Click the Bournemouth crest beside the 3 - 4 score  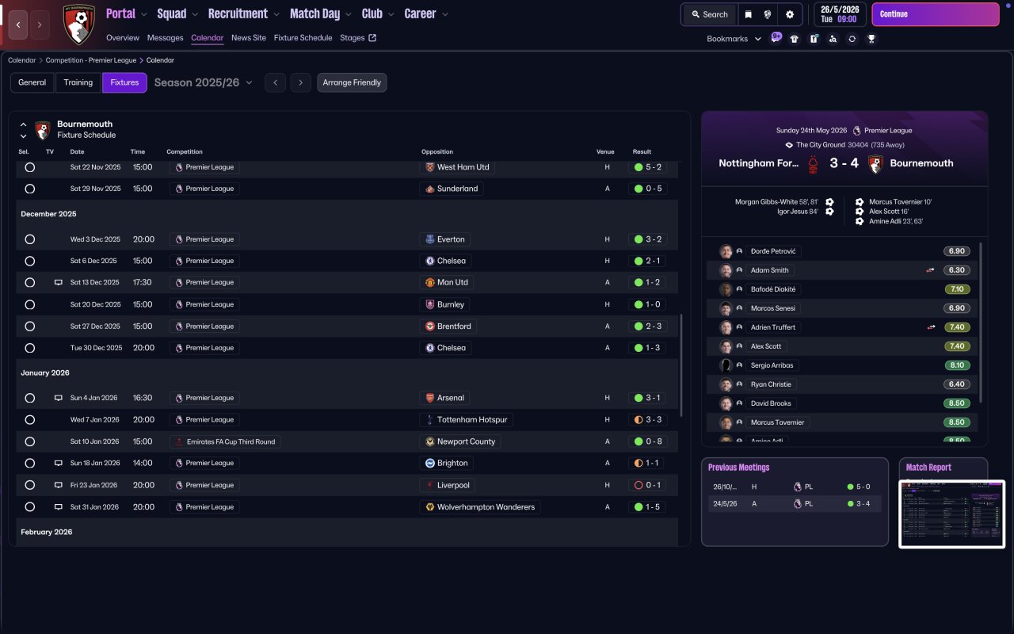(x=875, y=164)
